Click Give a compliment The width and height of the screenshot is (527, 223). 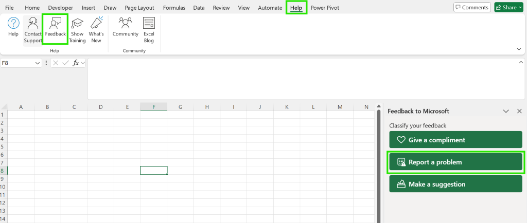(x=456, y=140)
